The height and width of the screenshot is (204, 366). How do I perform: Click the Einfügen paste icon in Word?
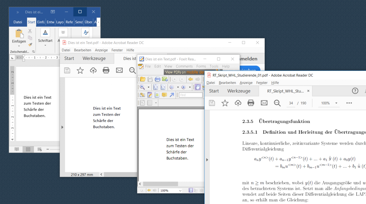[19, 33]
